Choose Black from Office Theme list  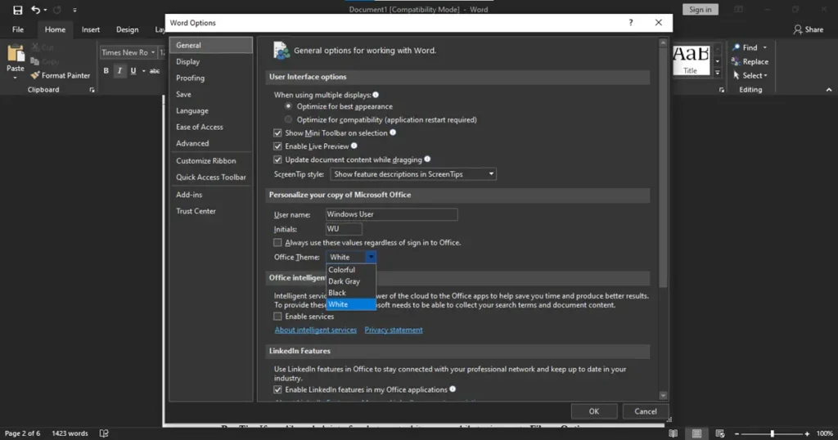(350, 293)
